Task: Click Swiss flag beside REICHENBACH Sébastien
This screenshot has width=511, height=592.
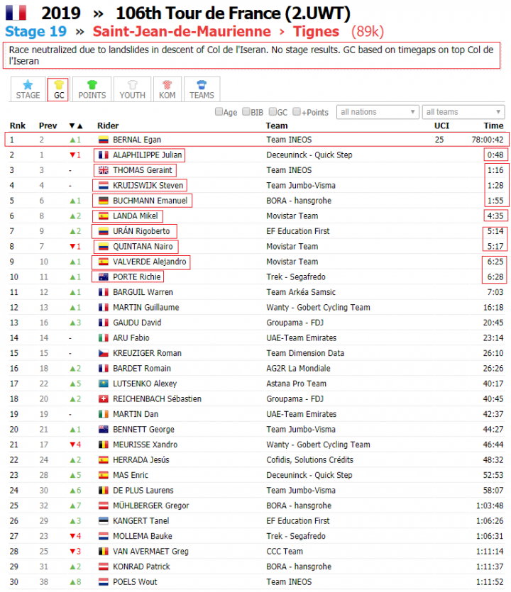Action: (x=104, y=398)
